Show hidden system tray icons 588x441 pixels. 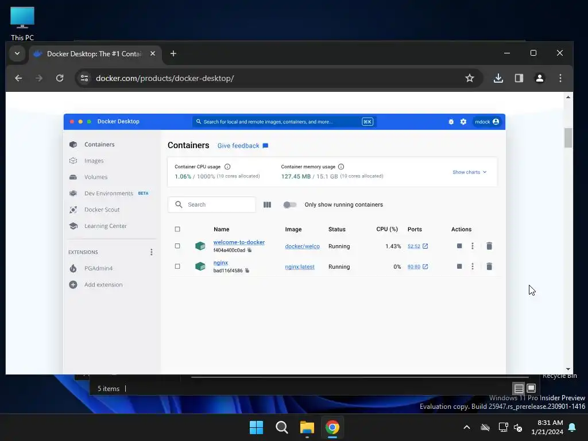click(x=467, y=427)
